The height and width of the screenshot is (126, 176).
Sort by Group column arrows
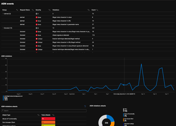pyautogui.click(x=17, y=10)
